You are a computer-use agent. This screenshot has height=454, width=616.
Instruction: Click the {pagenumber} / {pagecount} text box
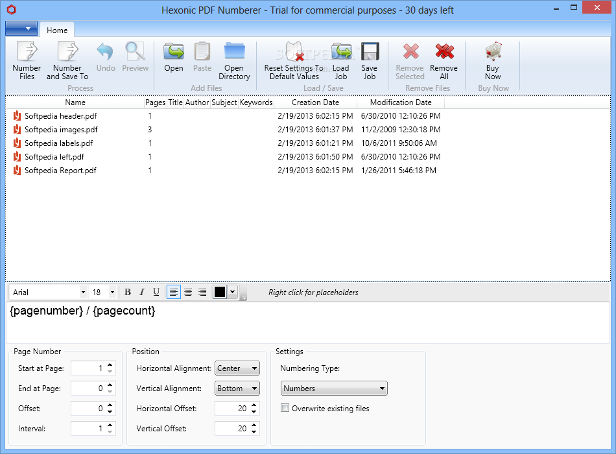[308, 322]
